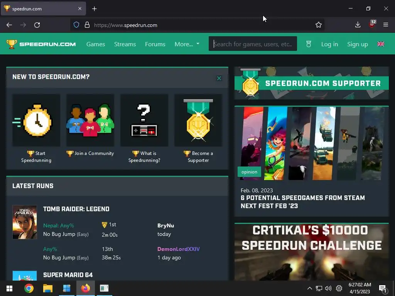Open the Nepal: Any% category link
This screenshot has width=395, height=296.
coord(59,225)
